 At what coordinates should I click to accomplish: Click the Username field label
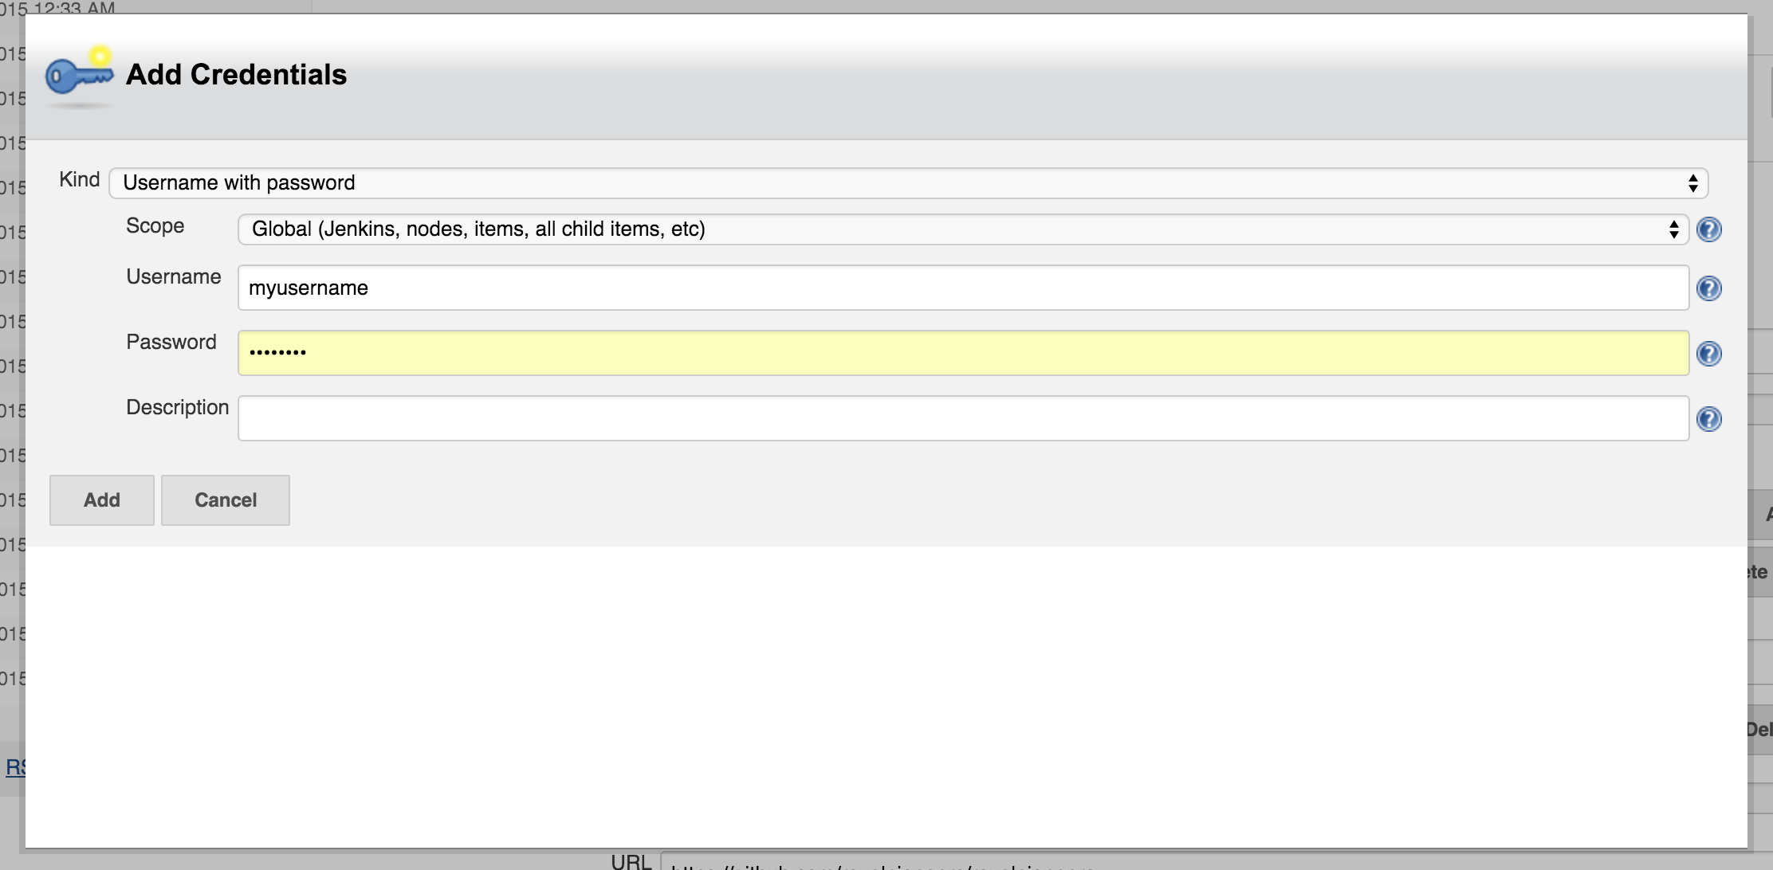[x=173, y=277]
